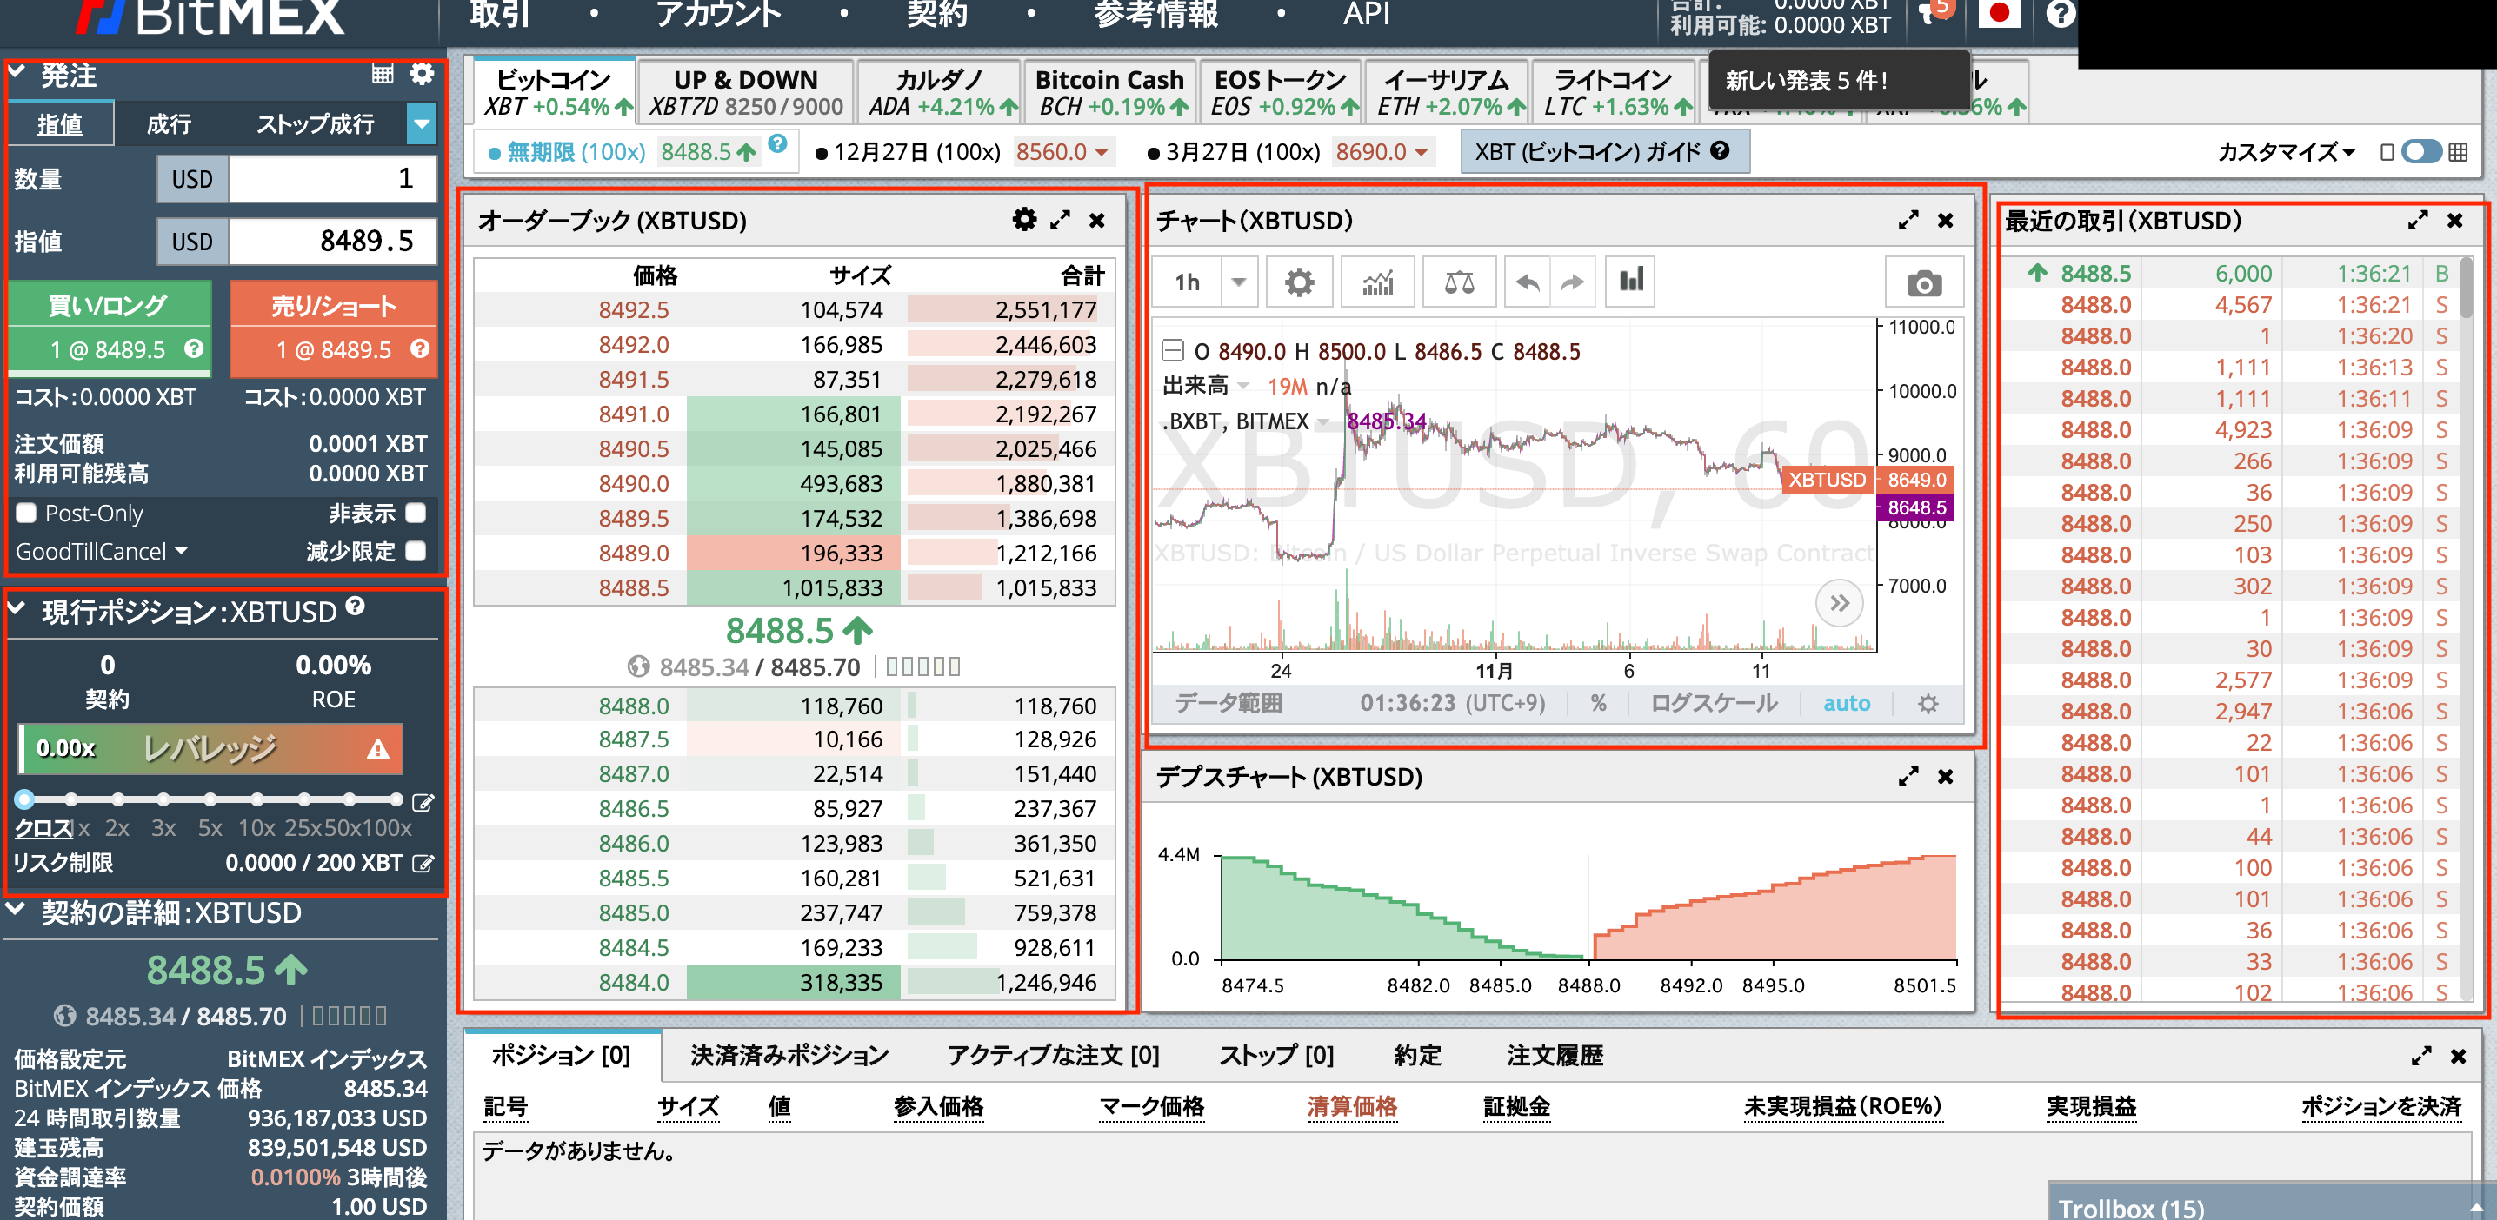This screenshot has width=2497, height=1220.
Task: Click the chart bar-style icon
Action: click(1630, 282)
